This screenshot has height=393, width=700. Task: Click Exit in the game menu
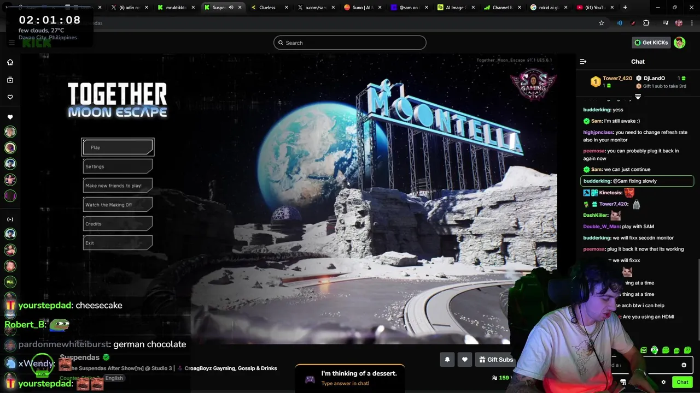point(118,243)
